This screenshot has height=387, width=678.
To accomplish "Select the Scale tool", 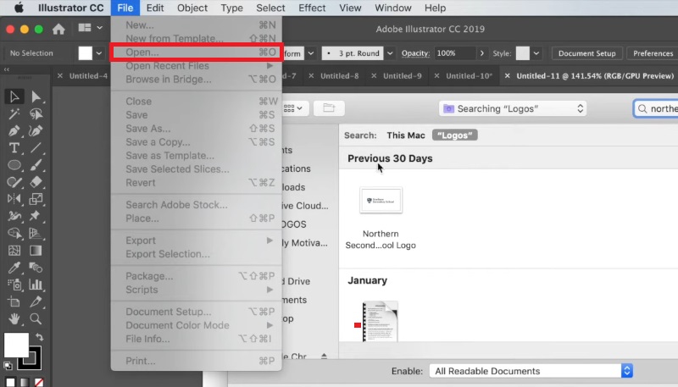I will click(36, 199).
